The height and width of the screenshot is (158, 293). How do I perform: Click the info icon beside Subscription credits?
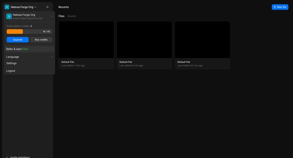(31, 26)
